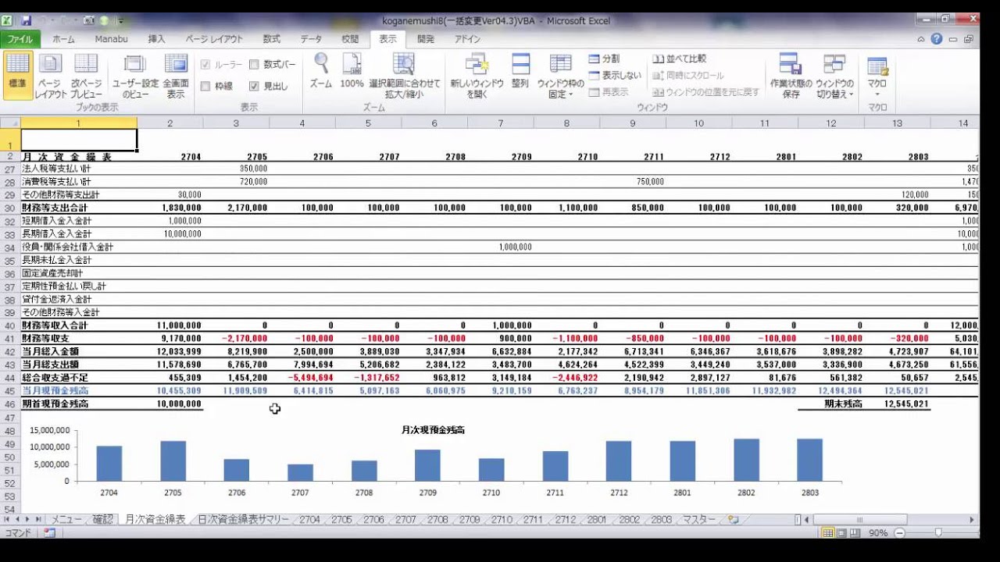Insert new worksheet tab icon

(732, 519)
